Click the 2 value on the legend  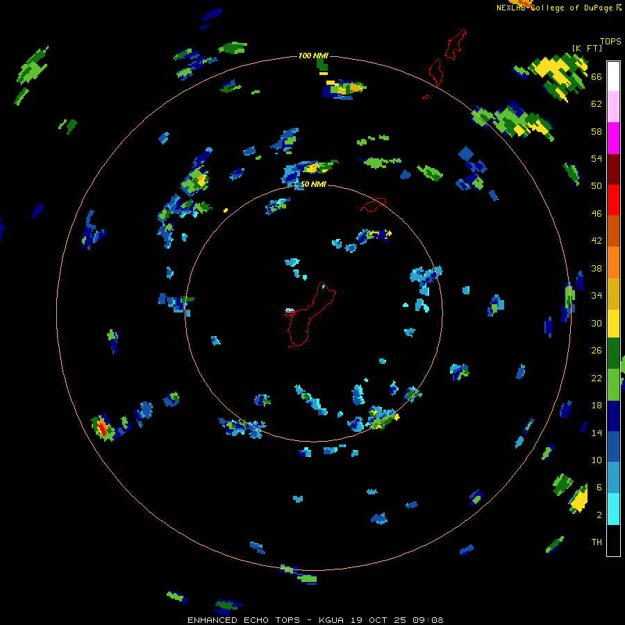tap(599, 515)
